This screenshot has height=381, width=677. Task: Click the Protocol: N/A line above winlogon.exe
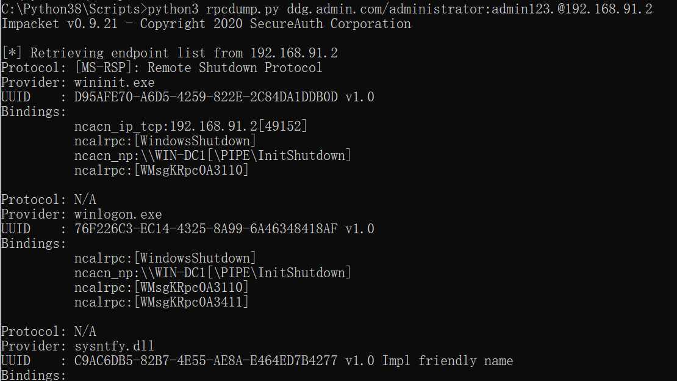tap(49, 200)
